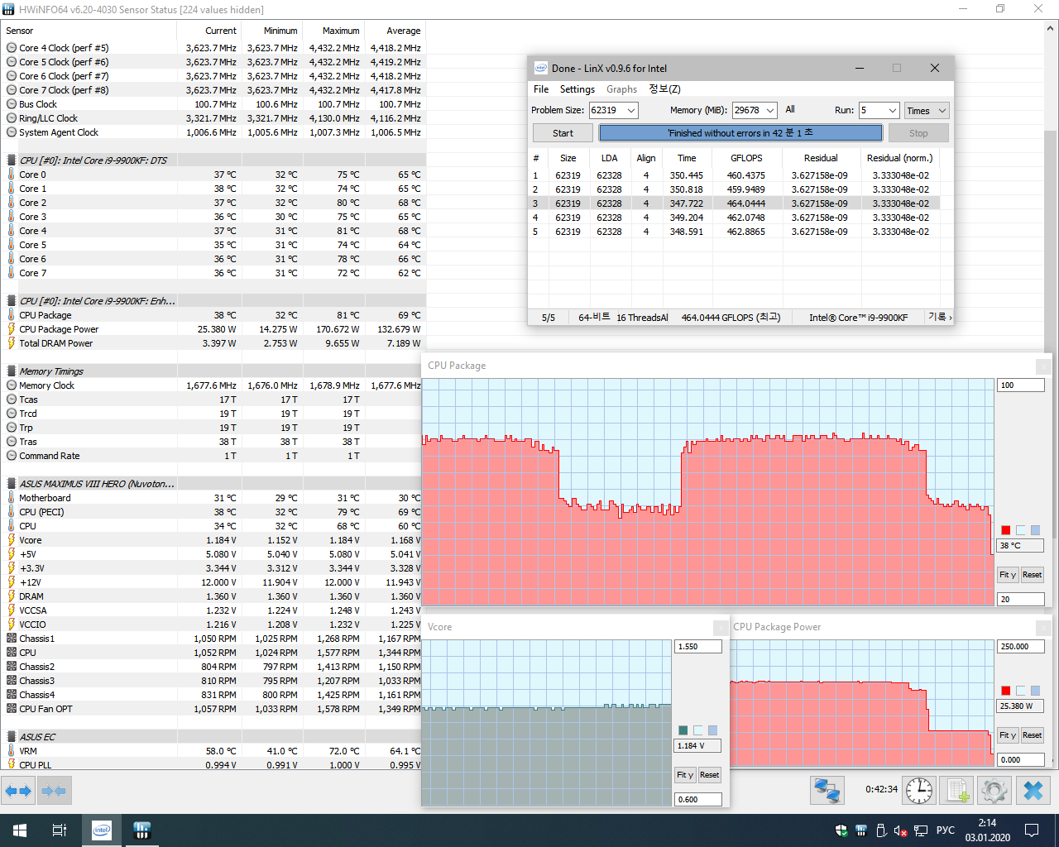Click the РУС language indicator
Screen dimensions: 1059x847
pos(946,830)
